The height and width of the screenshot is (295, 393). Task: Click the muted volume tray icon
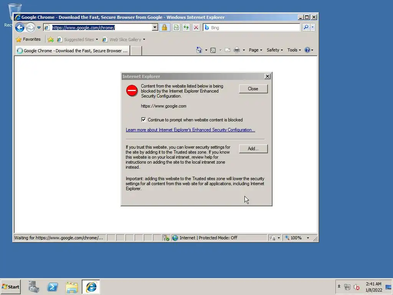click(x=356, y=287)
